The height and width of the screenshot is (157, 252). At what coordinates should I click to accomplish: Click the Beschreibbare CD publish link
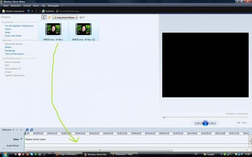[x=13, y=69]
